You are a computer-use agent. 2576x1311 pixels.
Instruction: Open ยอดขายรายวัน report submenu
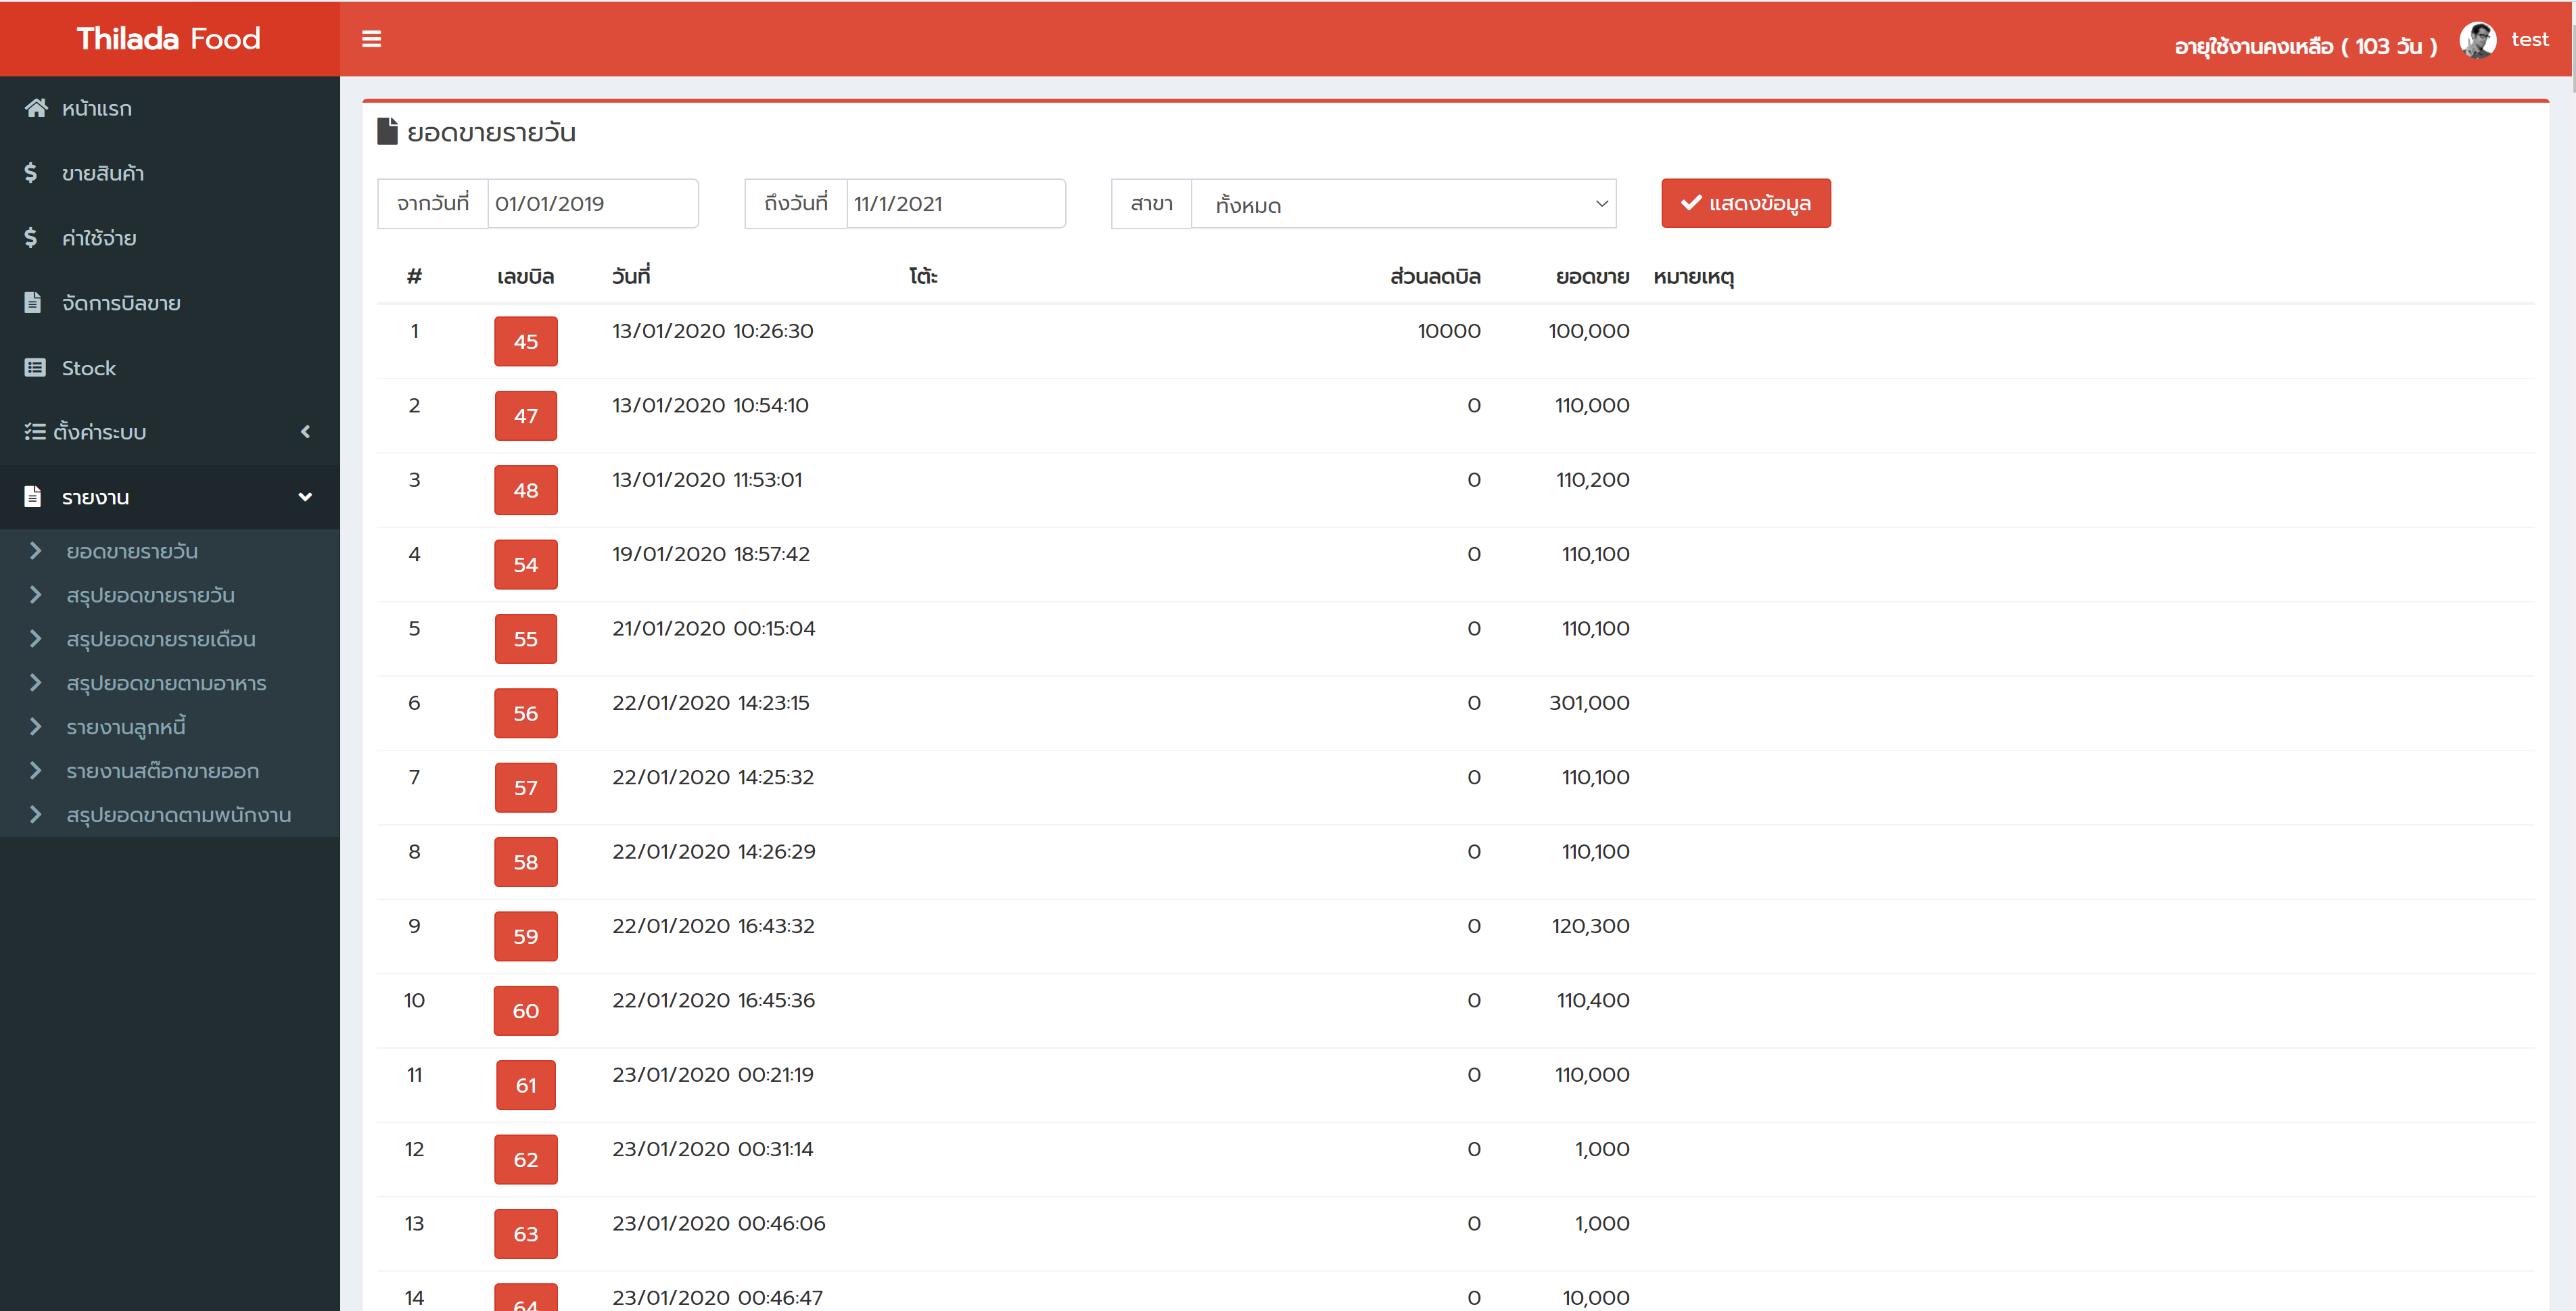click(x=132, y=551)
